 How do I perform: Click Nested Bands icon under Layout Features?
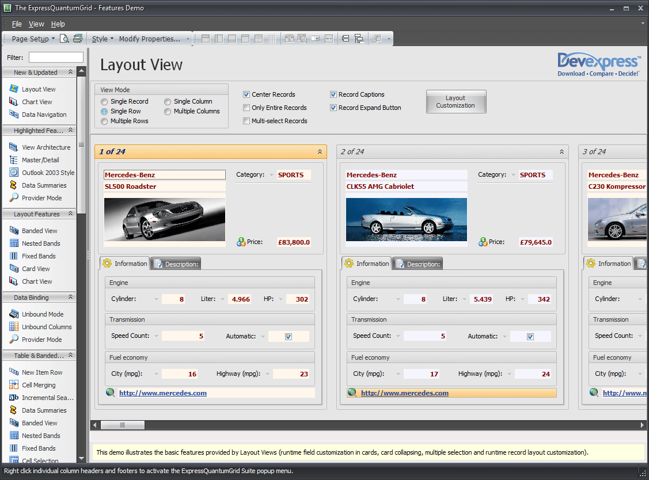coord(14,243)
